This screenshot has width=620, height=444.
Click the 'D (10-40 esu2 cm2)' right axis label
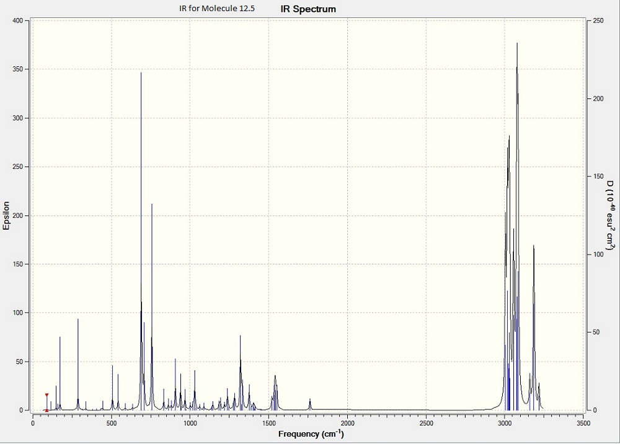click(x=611, y=215)
